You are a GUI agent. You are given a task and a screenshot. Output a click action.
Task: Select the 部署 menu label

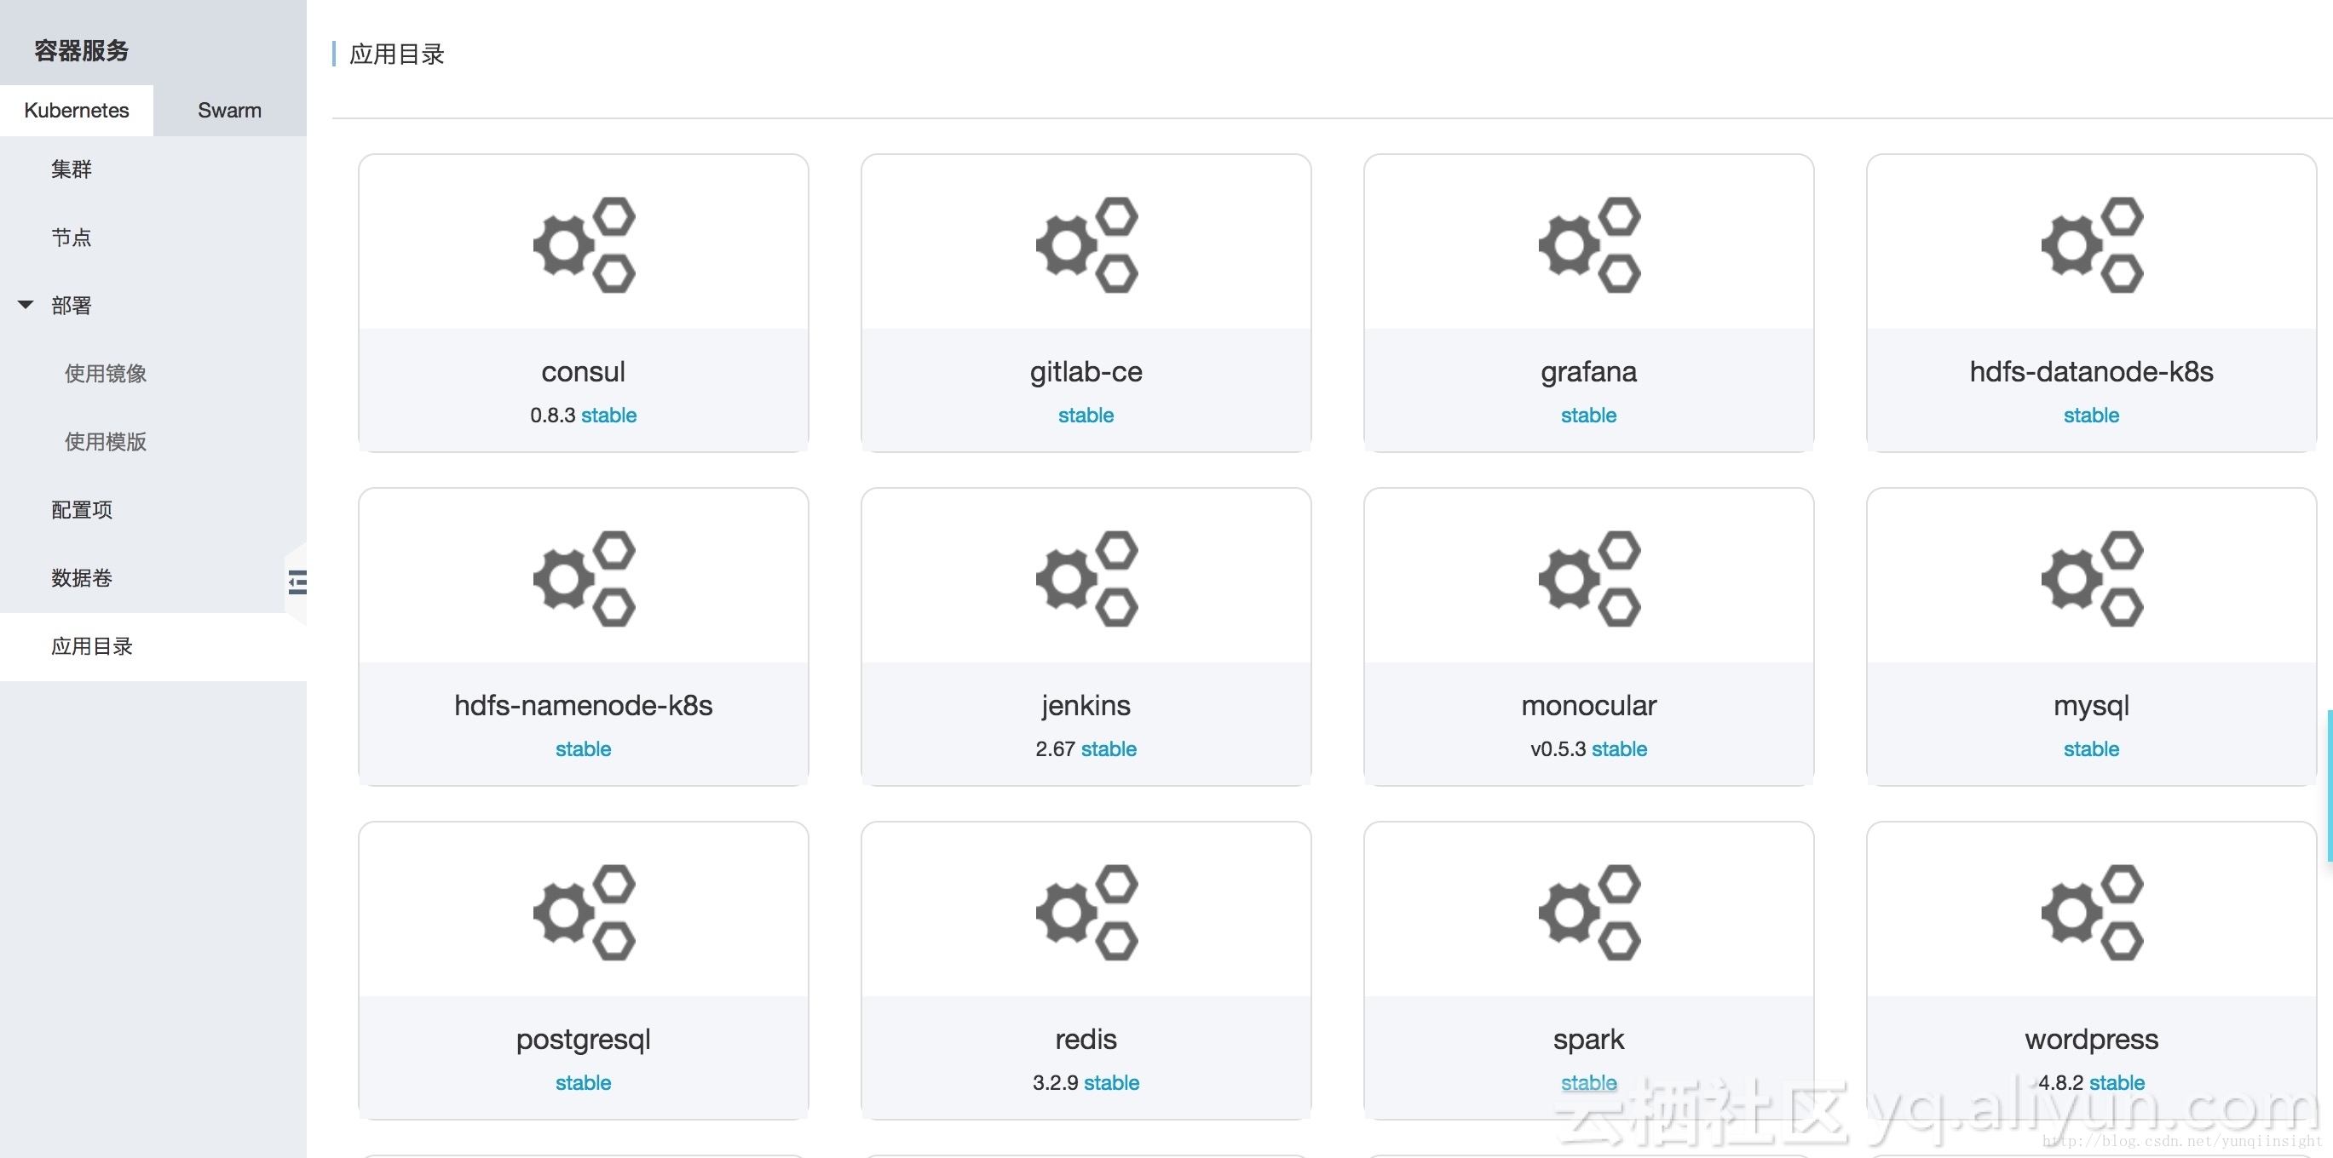click(x=72, y=306)
